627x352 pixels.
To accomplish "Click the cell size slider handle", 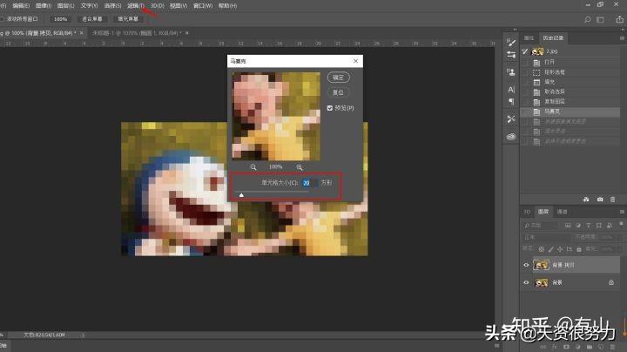I will [x=241, y=195].
